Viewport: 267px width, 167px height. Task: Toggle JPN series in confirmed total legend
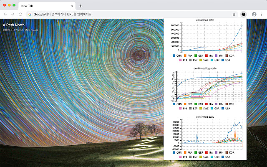219,56
